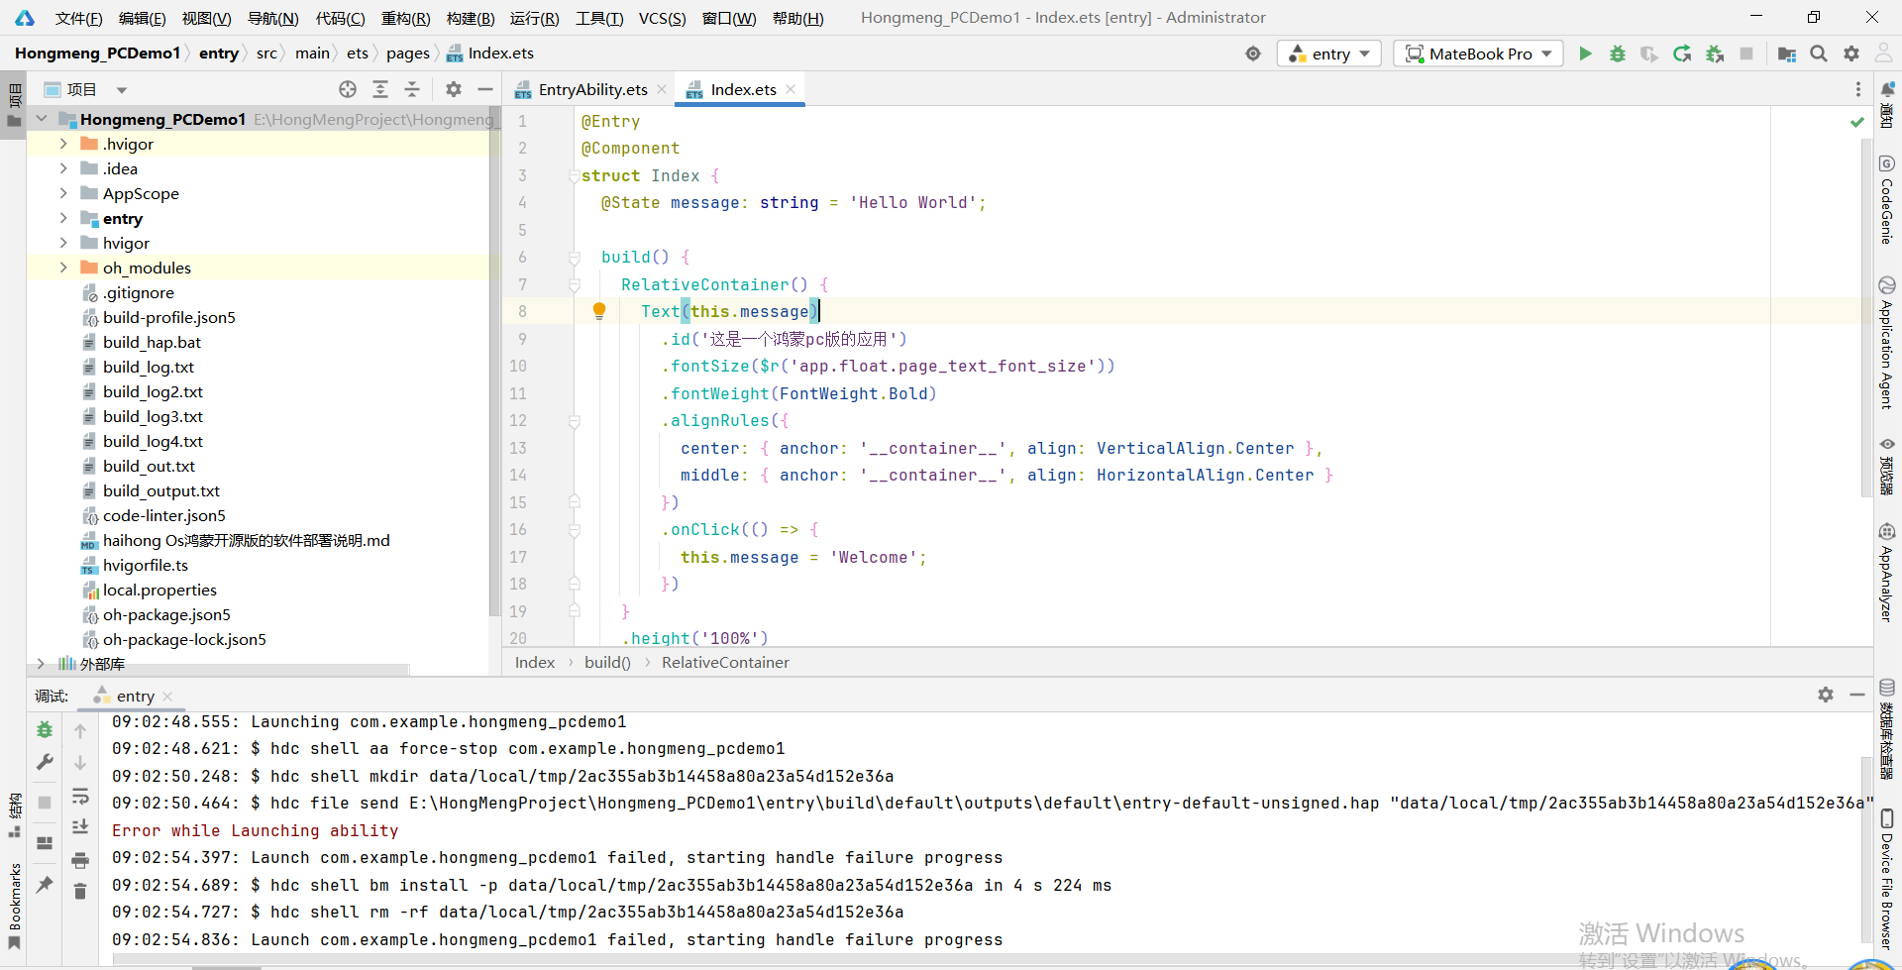Select the entry tab in debug panel
Viewport: 1902px width, 970px height.
pyautogui.click(x=135, y=696)
